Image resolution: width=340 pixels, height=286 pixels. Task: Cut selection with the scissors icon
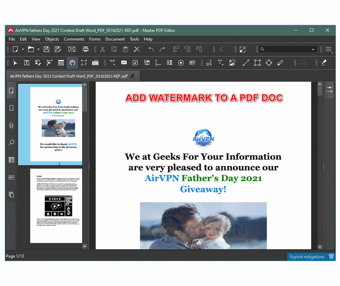tap(103, 49)
